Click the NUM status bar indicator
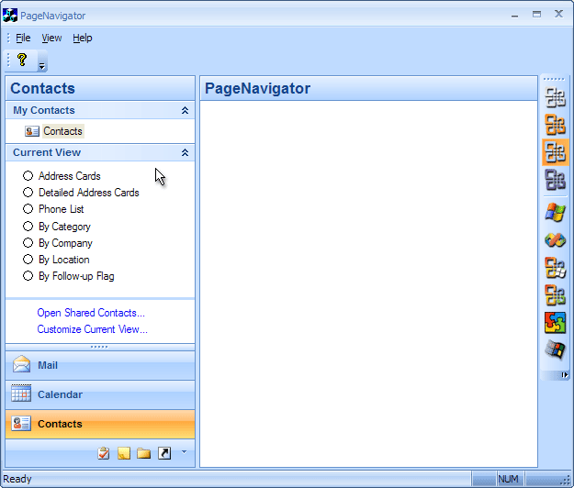Screen dimensions: 574x488 click(509, 479)
